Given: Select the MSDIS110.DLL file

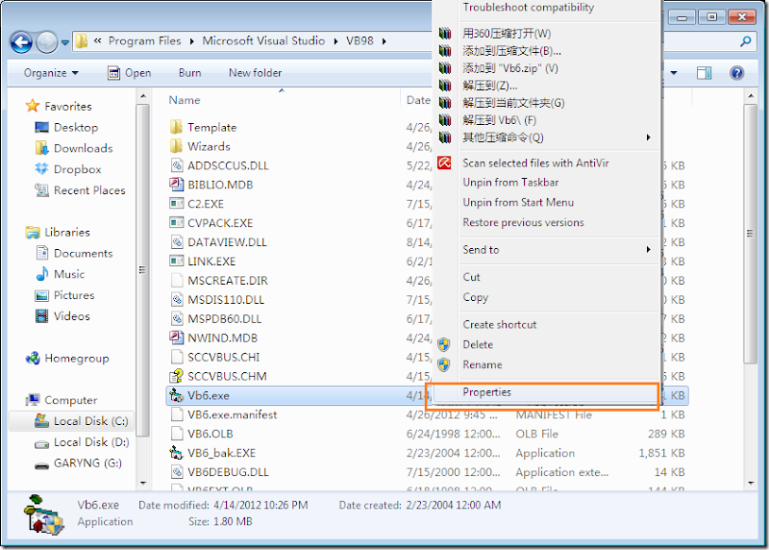Looking at the screenshot, I should [226, 300].
